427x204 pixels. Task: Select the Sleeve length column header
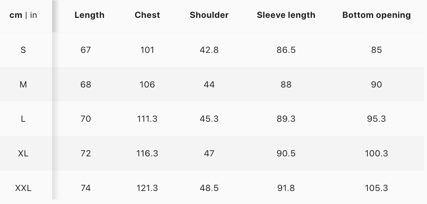[286, 15]
